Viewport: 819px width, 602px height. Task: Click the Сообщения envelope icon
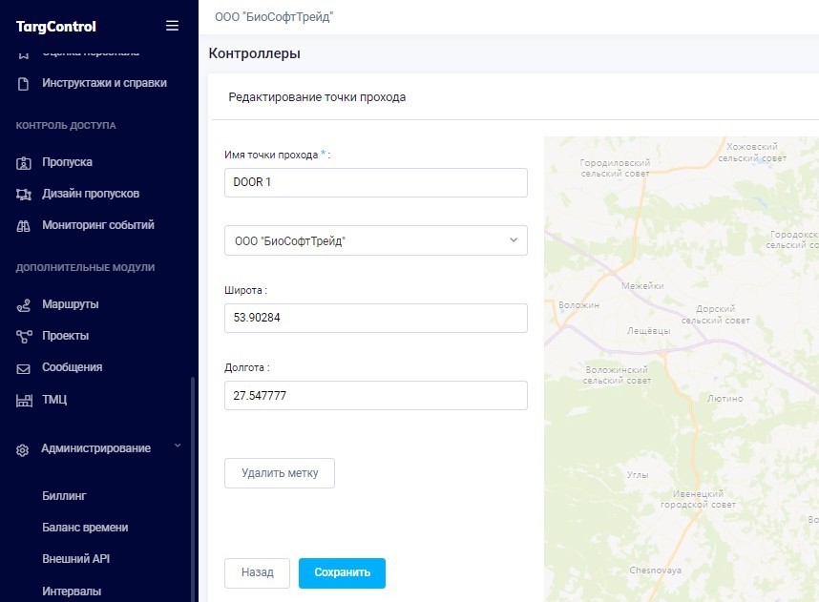[x=24, y=369]
